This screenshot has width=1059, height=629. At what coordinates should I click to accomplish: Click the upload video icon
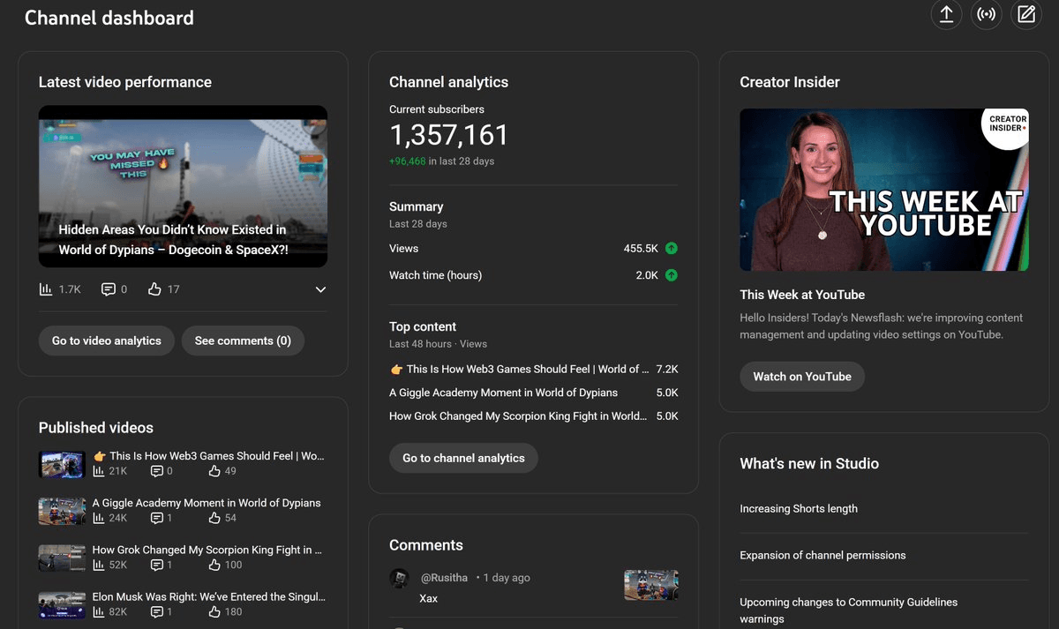click(946, 14)
